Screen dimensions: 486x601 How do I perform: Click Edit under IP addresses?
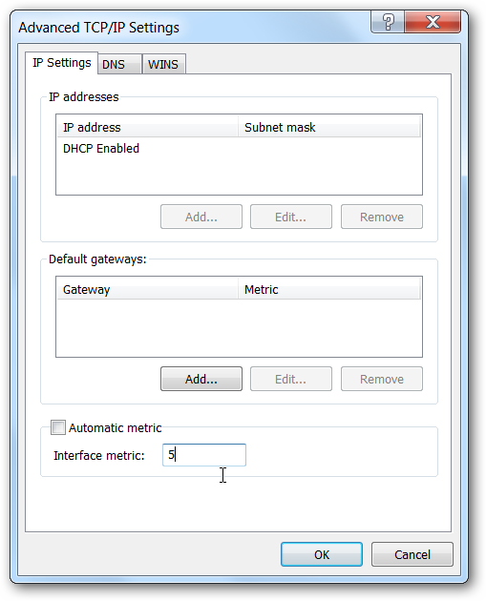pyautogui.click(x=291, y=217)
